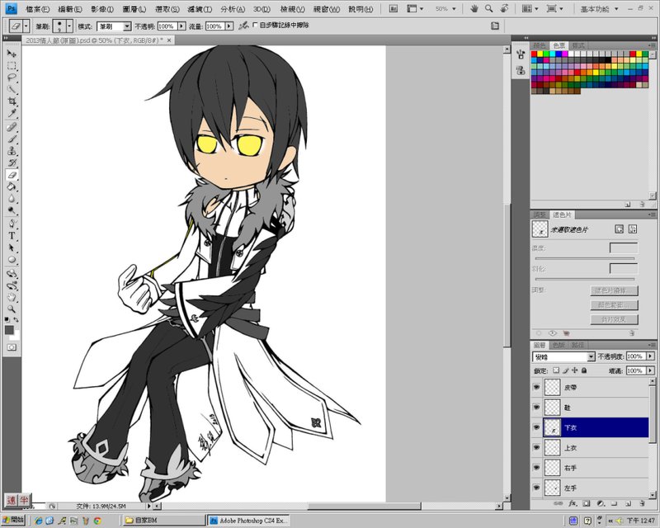Hide the 左手 layer
The image size is (660, 528).
536,488
